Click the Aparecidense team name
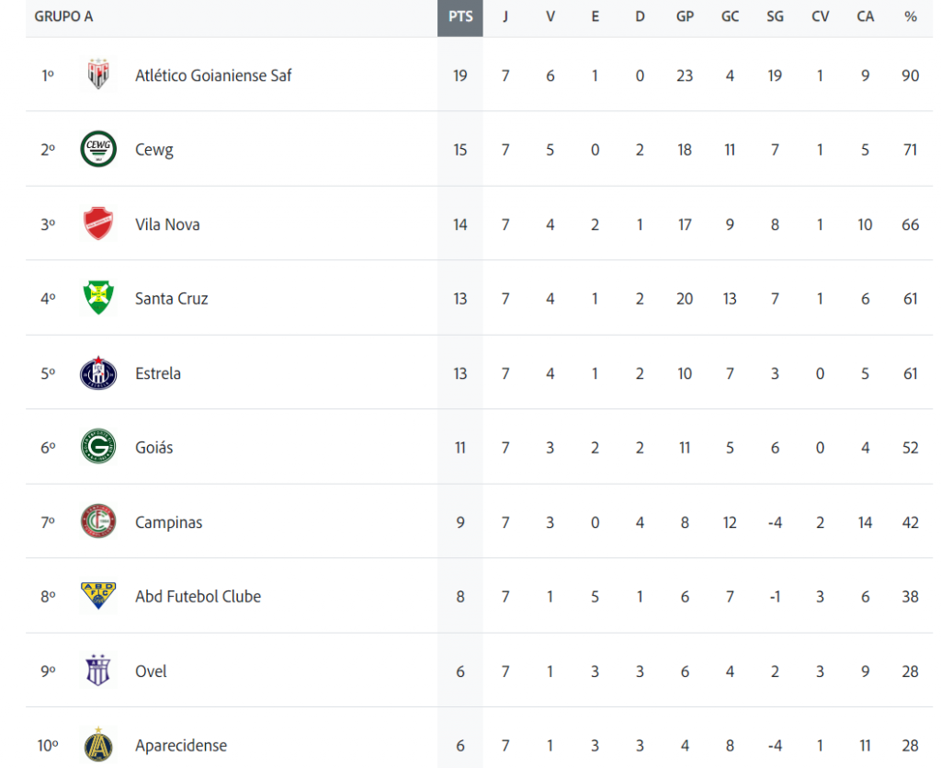This screenshot has width=941, height=768. pos(181,746)
